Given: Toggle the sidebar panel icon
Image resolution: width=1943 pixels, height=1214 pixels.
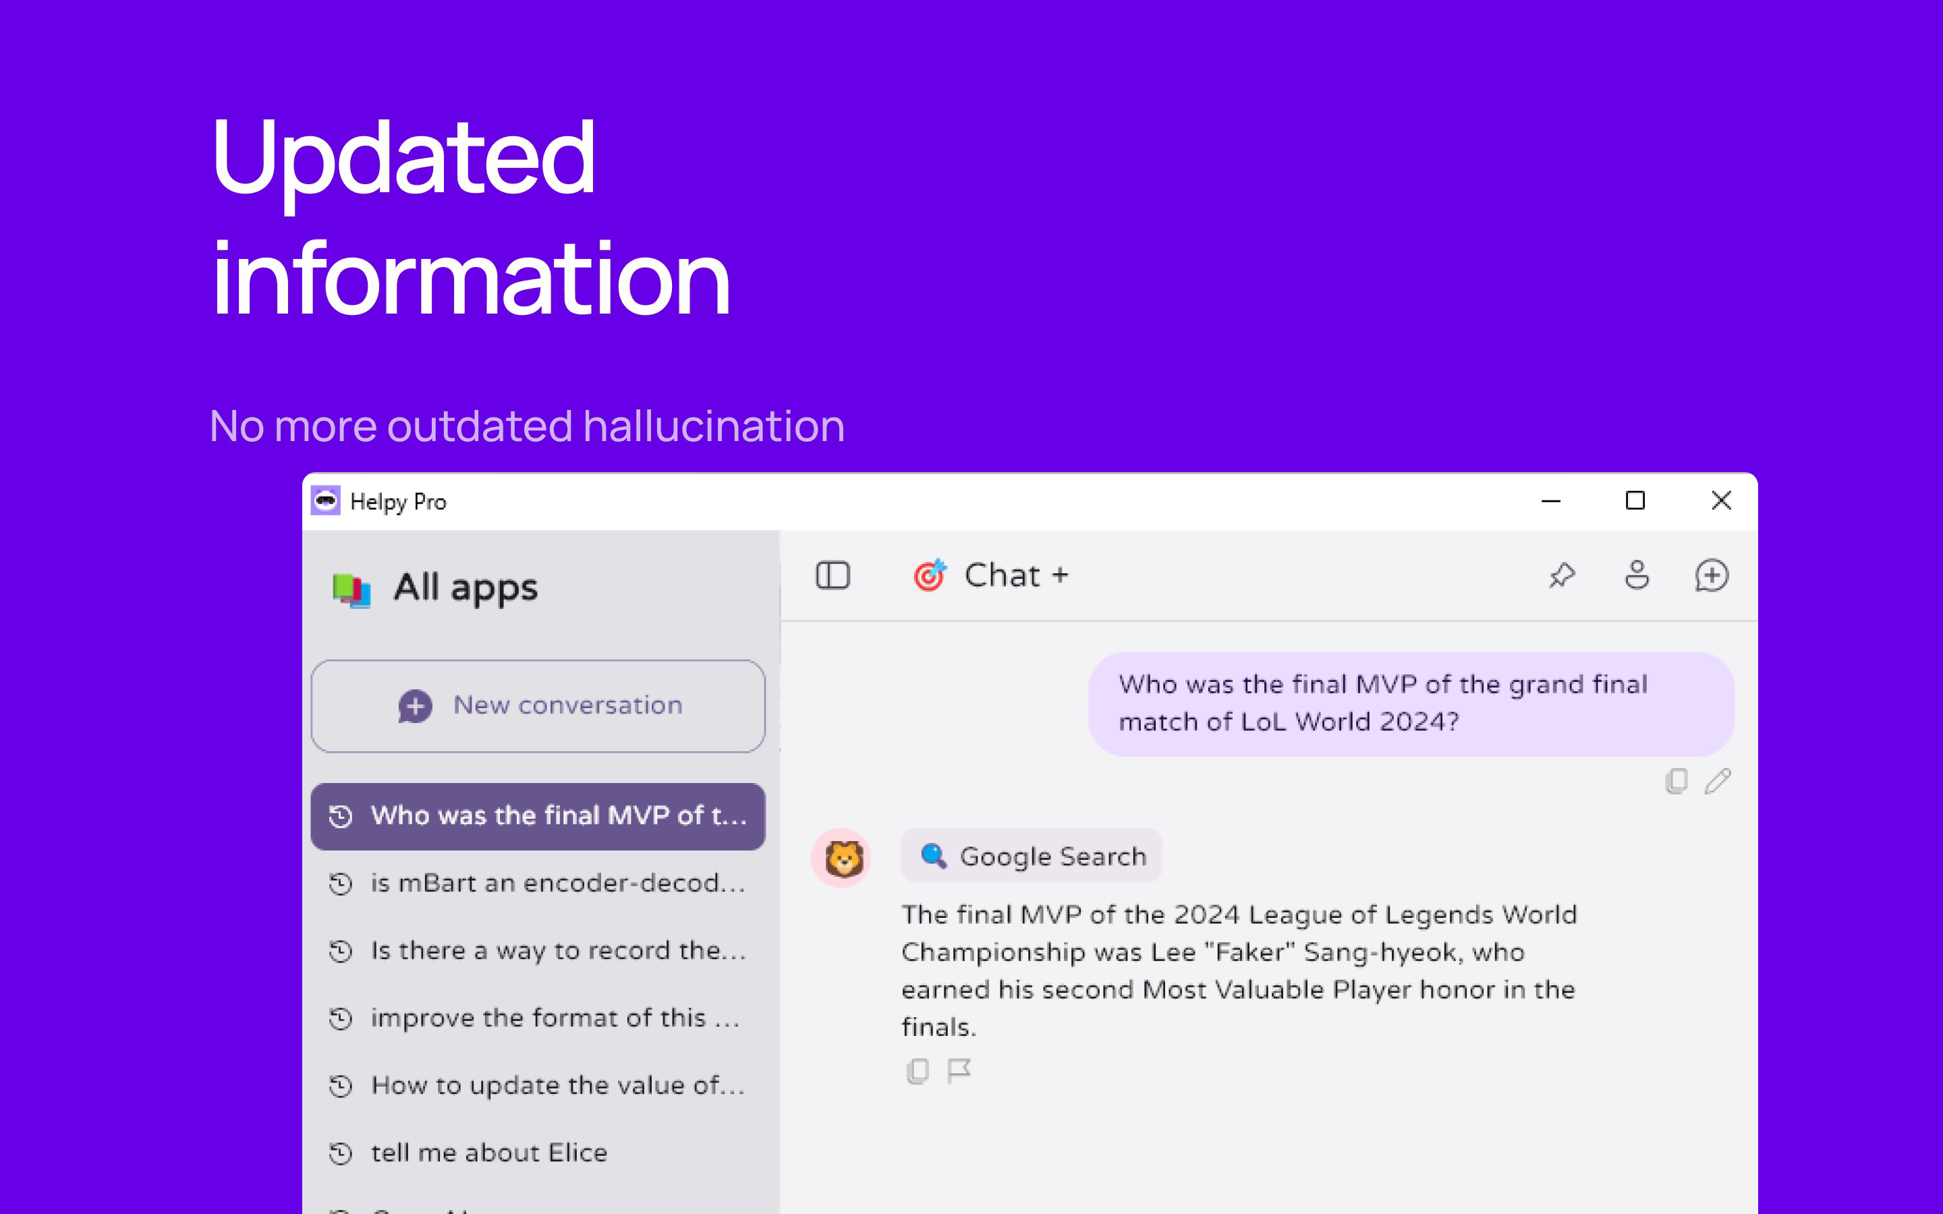Looking at the screenshot, I should pyautogui.click(x=833, y=575).
